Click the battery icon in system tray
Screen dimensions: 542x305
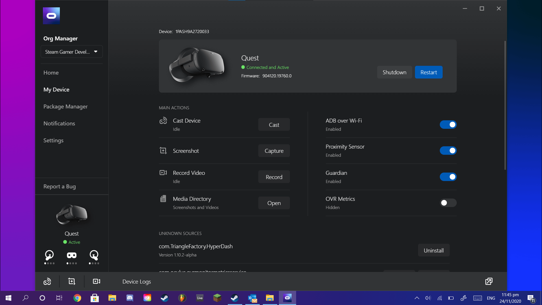tap(451, 298)
